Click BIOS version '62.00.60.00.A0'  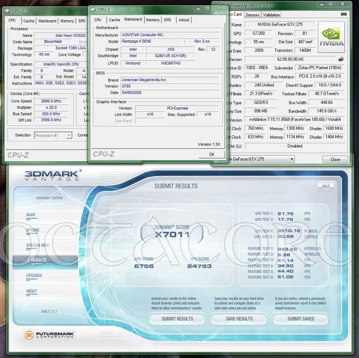click(290, 59)
